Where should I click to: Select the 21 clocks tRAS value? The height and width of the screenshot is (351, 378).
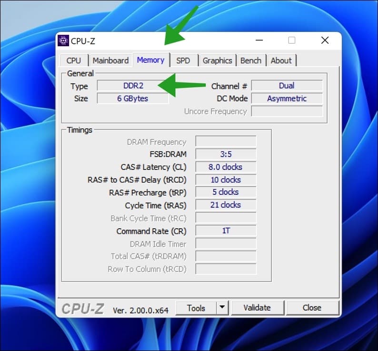(x=226, y=205)
